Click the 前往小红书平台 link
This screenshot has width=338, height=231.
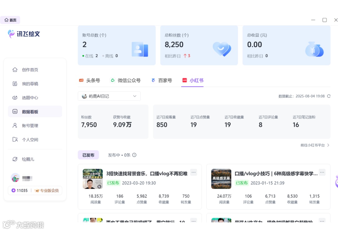(313, 145)
